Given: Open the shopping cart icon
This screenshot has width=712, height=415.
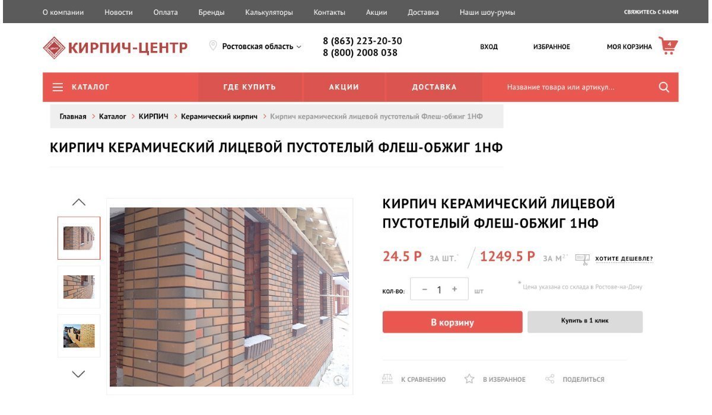Looking at the screenshot, I should 668,46.
